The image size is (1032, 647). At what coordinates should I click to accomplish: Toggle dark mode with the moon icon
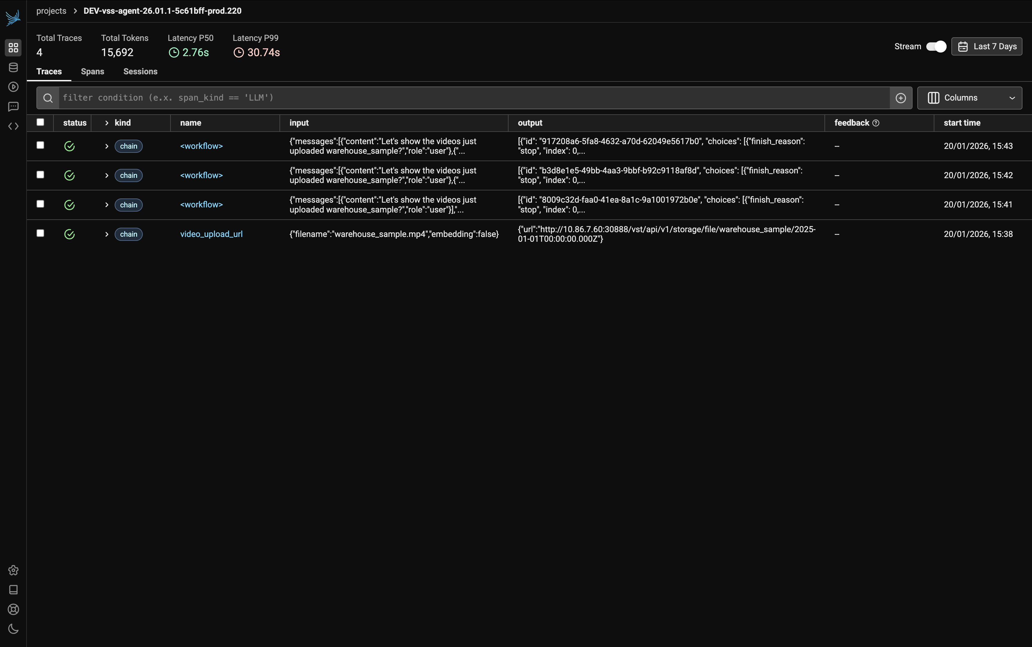click(13, 628)
